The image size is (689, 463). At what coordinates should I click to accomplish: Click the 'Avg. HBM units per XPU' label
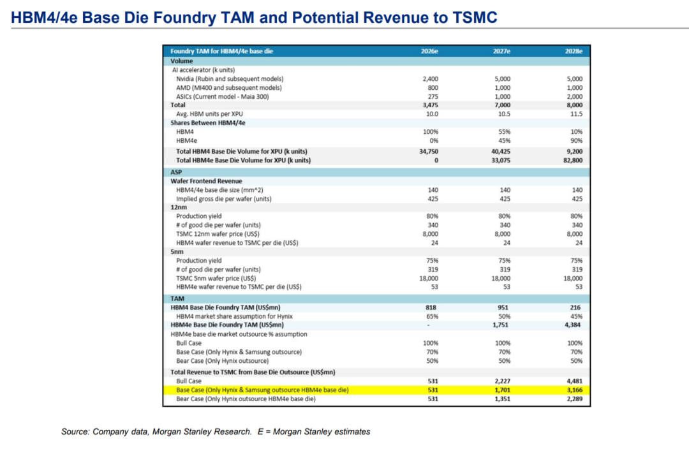[x=209, y=114]
